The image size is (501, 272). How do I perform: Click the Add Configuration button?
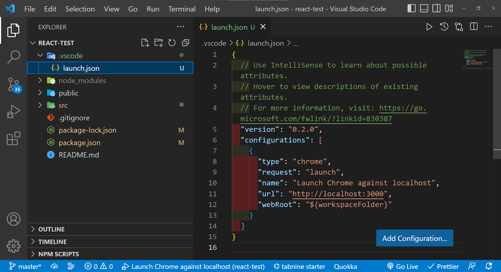(x=414, y=238)
